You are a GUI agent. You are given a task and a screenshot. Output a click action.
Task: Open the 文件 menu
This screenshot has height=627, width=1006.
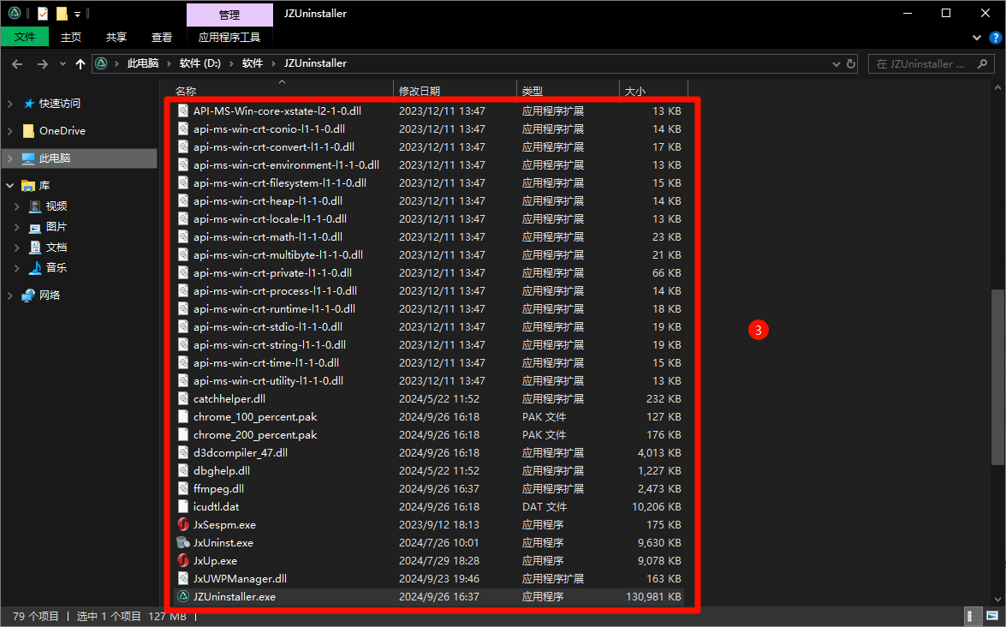click(24, 37)
